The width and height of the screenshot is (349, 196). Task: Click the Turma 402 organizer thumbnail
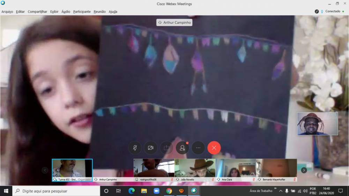click(x=72, y=168)
